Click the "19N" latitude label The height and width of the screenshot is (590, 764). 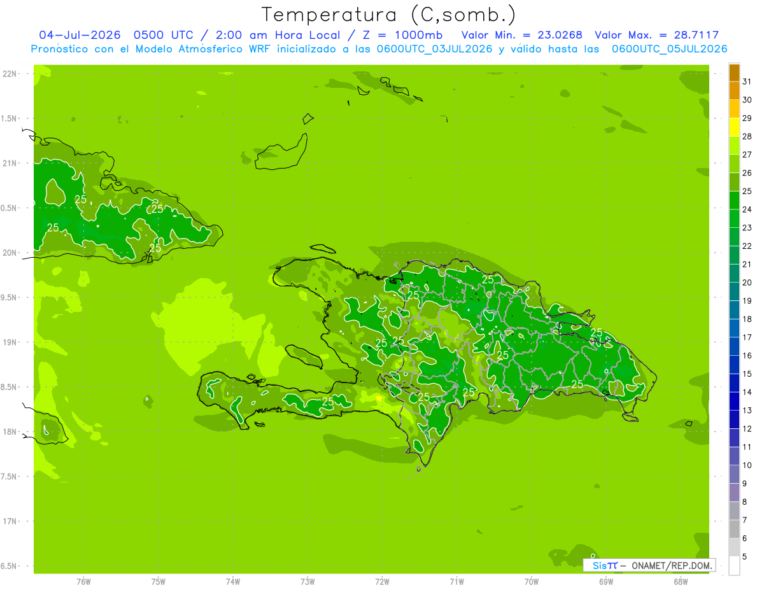point(10,342)
